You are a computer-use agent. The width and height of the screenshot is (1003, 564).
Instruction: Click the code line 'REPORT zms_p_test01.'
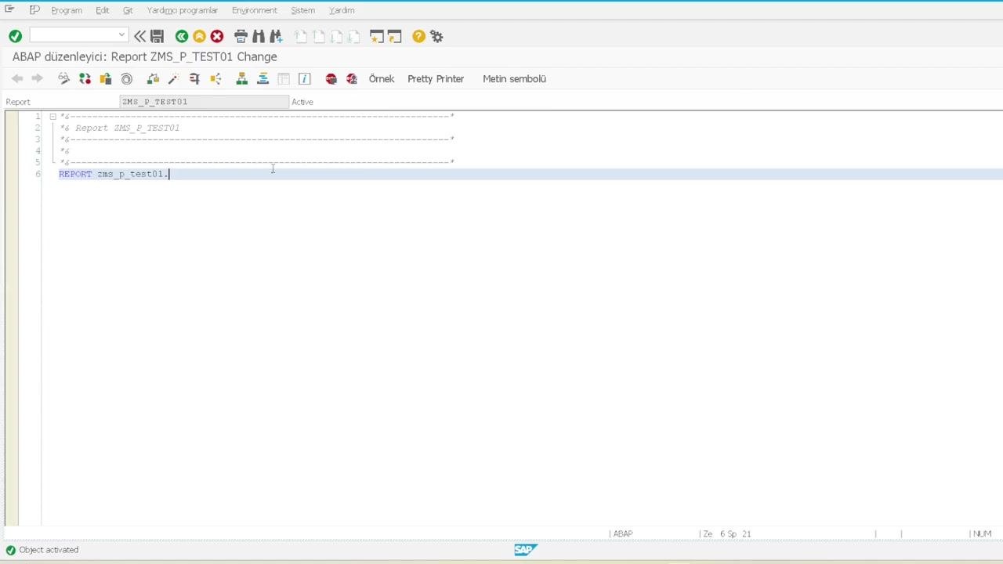114,174
